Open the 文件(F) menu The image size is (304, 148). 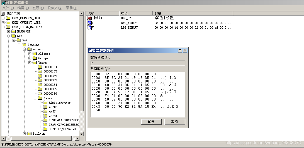click(8, 8)
